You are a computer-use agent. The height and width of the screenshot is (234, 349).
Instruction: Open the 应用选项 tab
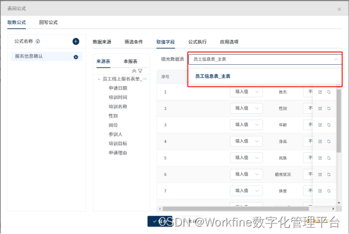pos(229,42)
